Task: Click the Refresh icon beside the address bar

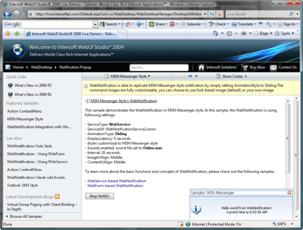Action: [x=212, y=14]
